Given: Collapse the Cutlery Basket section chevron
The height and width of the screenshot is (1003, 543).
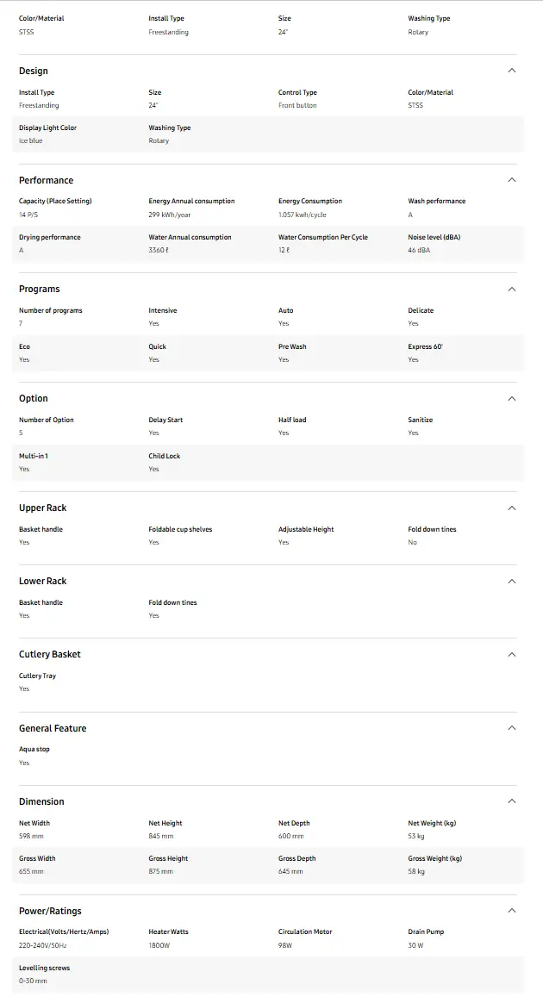Looking at the screenshot, I should click(512, 655).
